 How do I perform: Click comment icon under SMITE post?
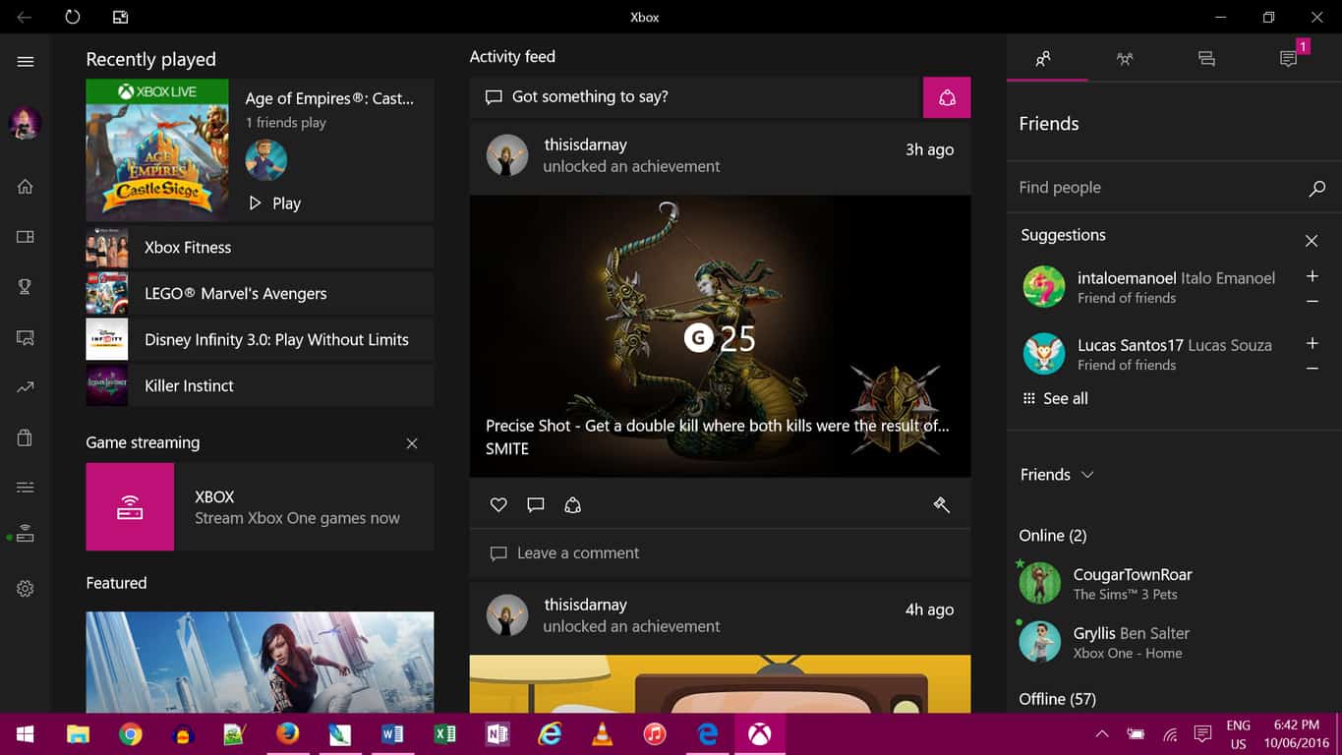(536, 505)
